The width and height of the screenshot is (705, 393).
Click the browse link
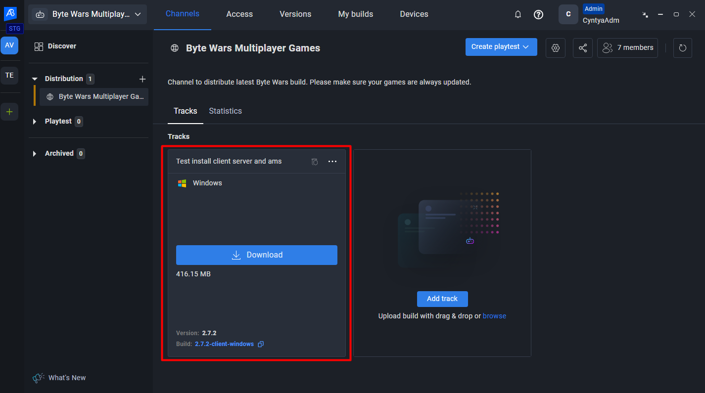click(x=494, y=316)
